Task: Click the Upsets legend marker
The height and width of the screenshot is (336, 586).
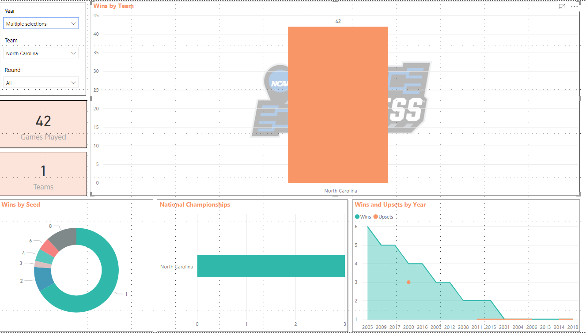Action: (376, 217)
